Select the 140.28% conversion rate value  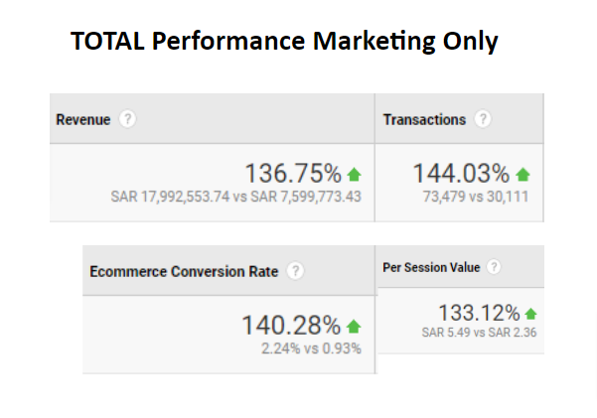coord(291,325)
